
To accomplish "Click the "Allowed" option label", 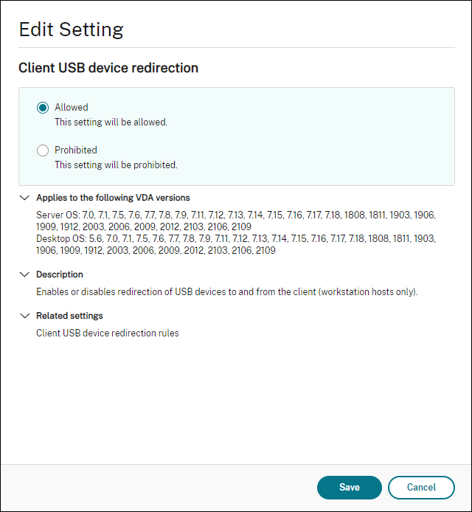I will pyautogui.click(x=71, y=108).
